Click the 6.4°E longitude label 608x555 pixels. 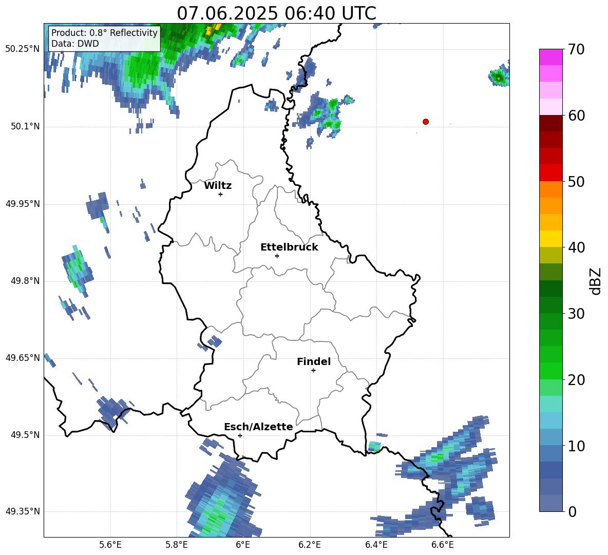tap(376, 545)
